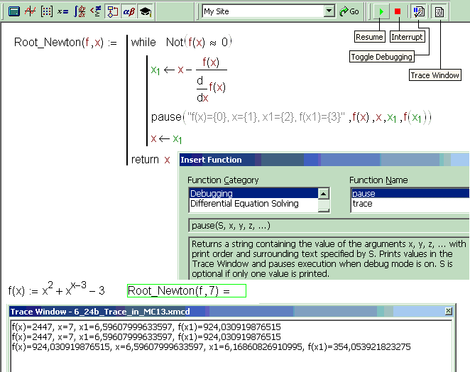
Task: Click up arrow of Function Category scrollbar
Action: [324, 194]
